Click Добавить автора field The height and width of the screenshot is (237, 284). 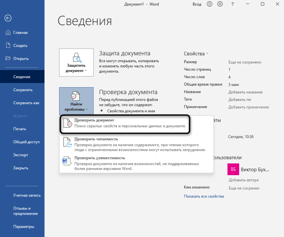click(243, 180)
